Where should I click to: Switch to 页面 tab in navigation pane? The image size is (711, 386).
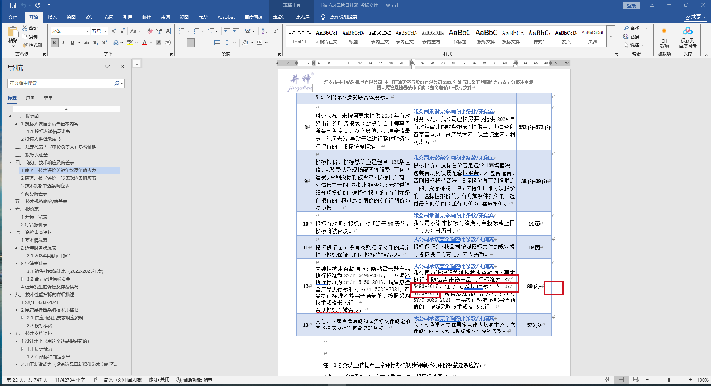30,98
